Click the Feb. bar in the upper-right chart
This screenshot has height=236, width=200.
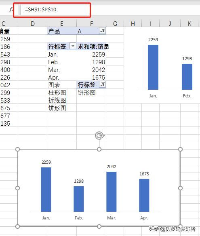coord(187,77)
